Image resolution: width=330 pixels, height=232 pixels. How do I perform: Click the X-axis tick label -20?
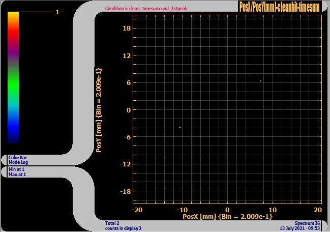point(137,210)
